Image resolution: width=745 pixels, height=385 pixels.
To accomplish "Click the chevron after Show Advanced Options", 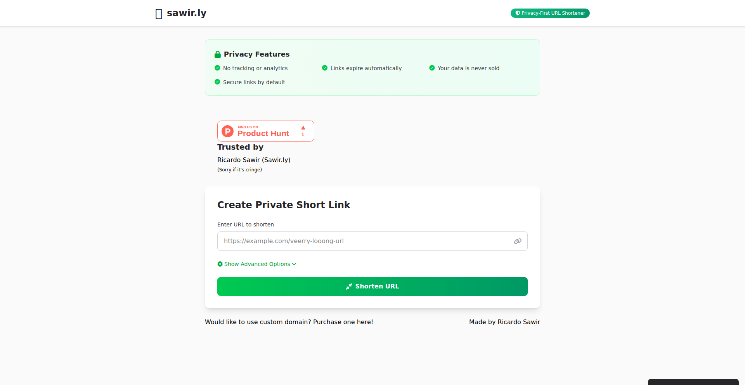I will (x=294, y=264).
